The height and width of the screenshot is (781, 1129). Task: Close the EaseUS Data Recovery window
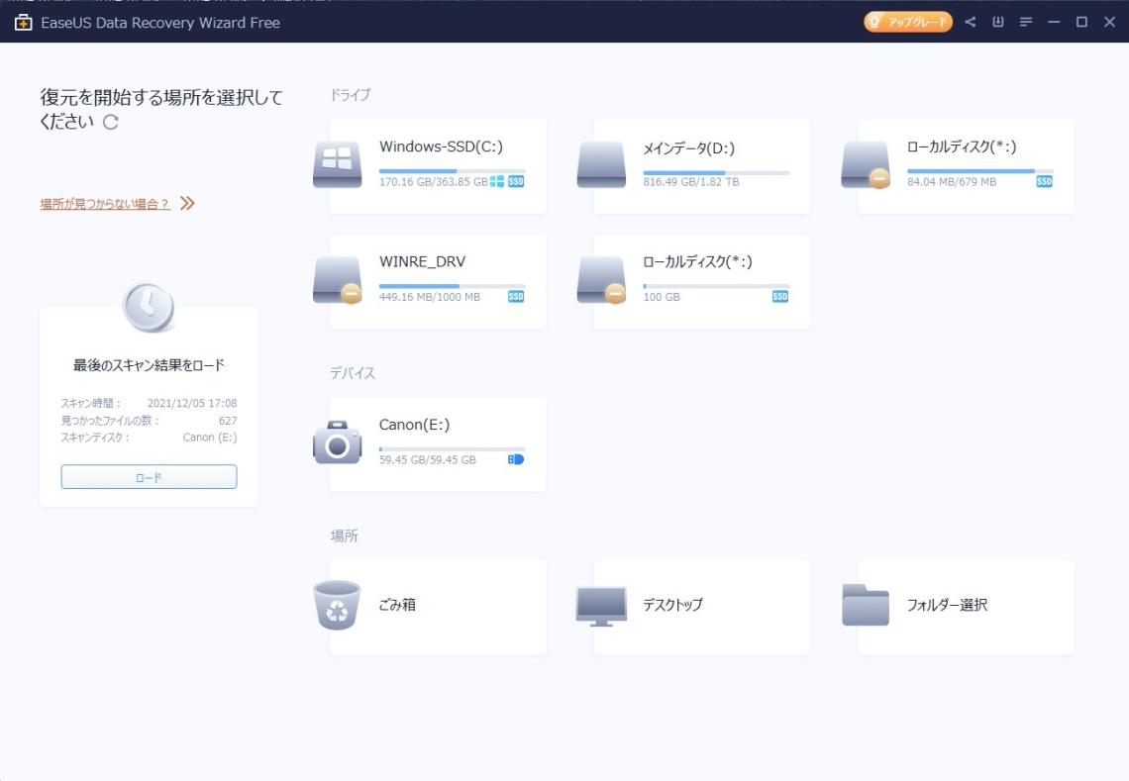coord(1109,23)
